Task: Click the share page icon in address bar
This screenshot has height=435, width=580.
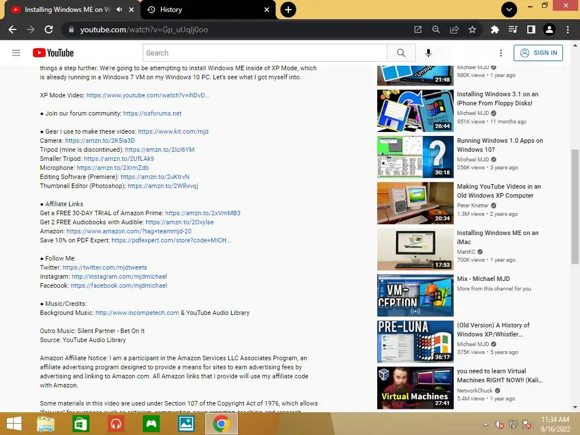Action: (454, 29)
